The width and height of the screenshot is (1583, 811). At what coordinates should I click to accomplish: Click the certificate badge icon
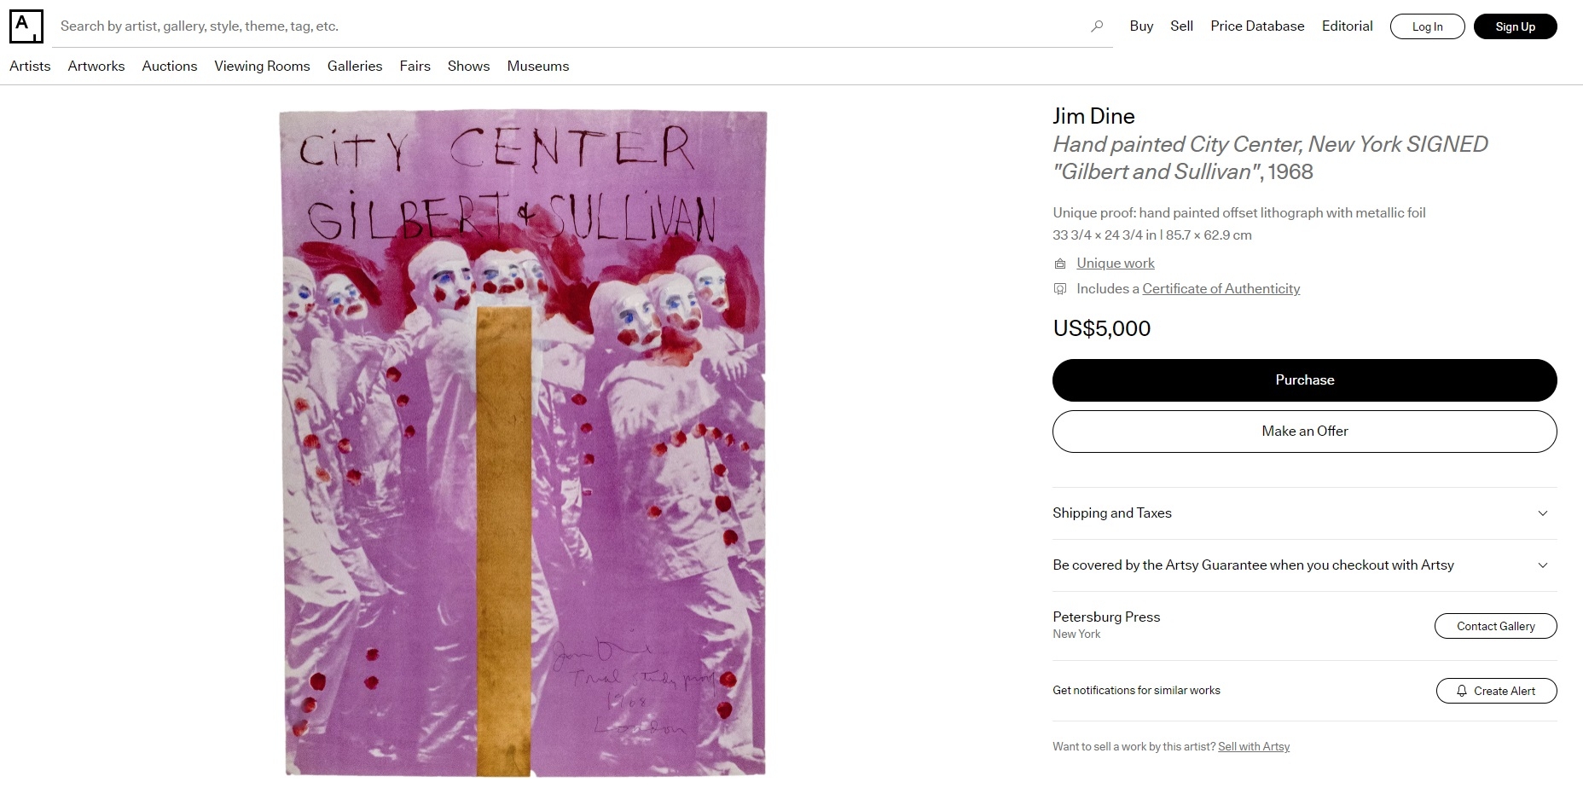point(1060,289)
